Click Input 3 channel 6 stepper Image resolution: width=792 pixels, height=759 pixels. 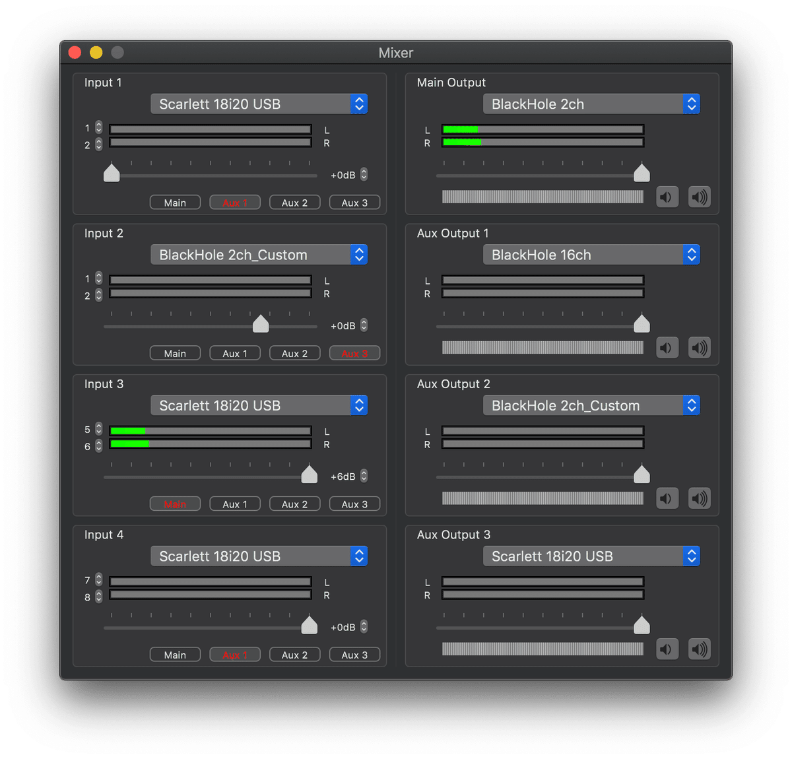coord(98,445)
